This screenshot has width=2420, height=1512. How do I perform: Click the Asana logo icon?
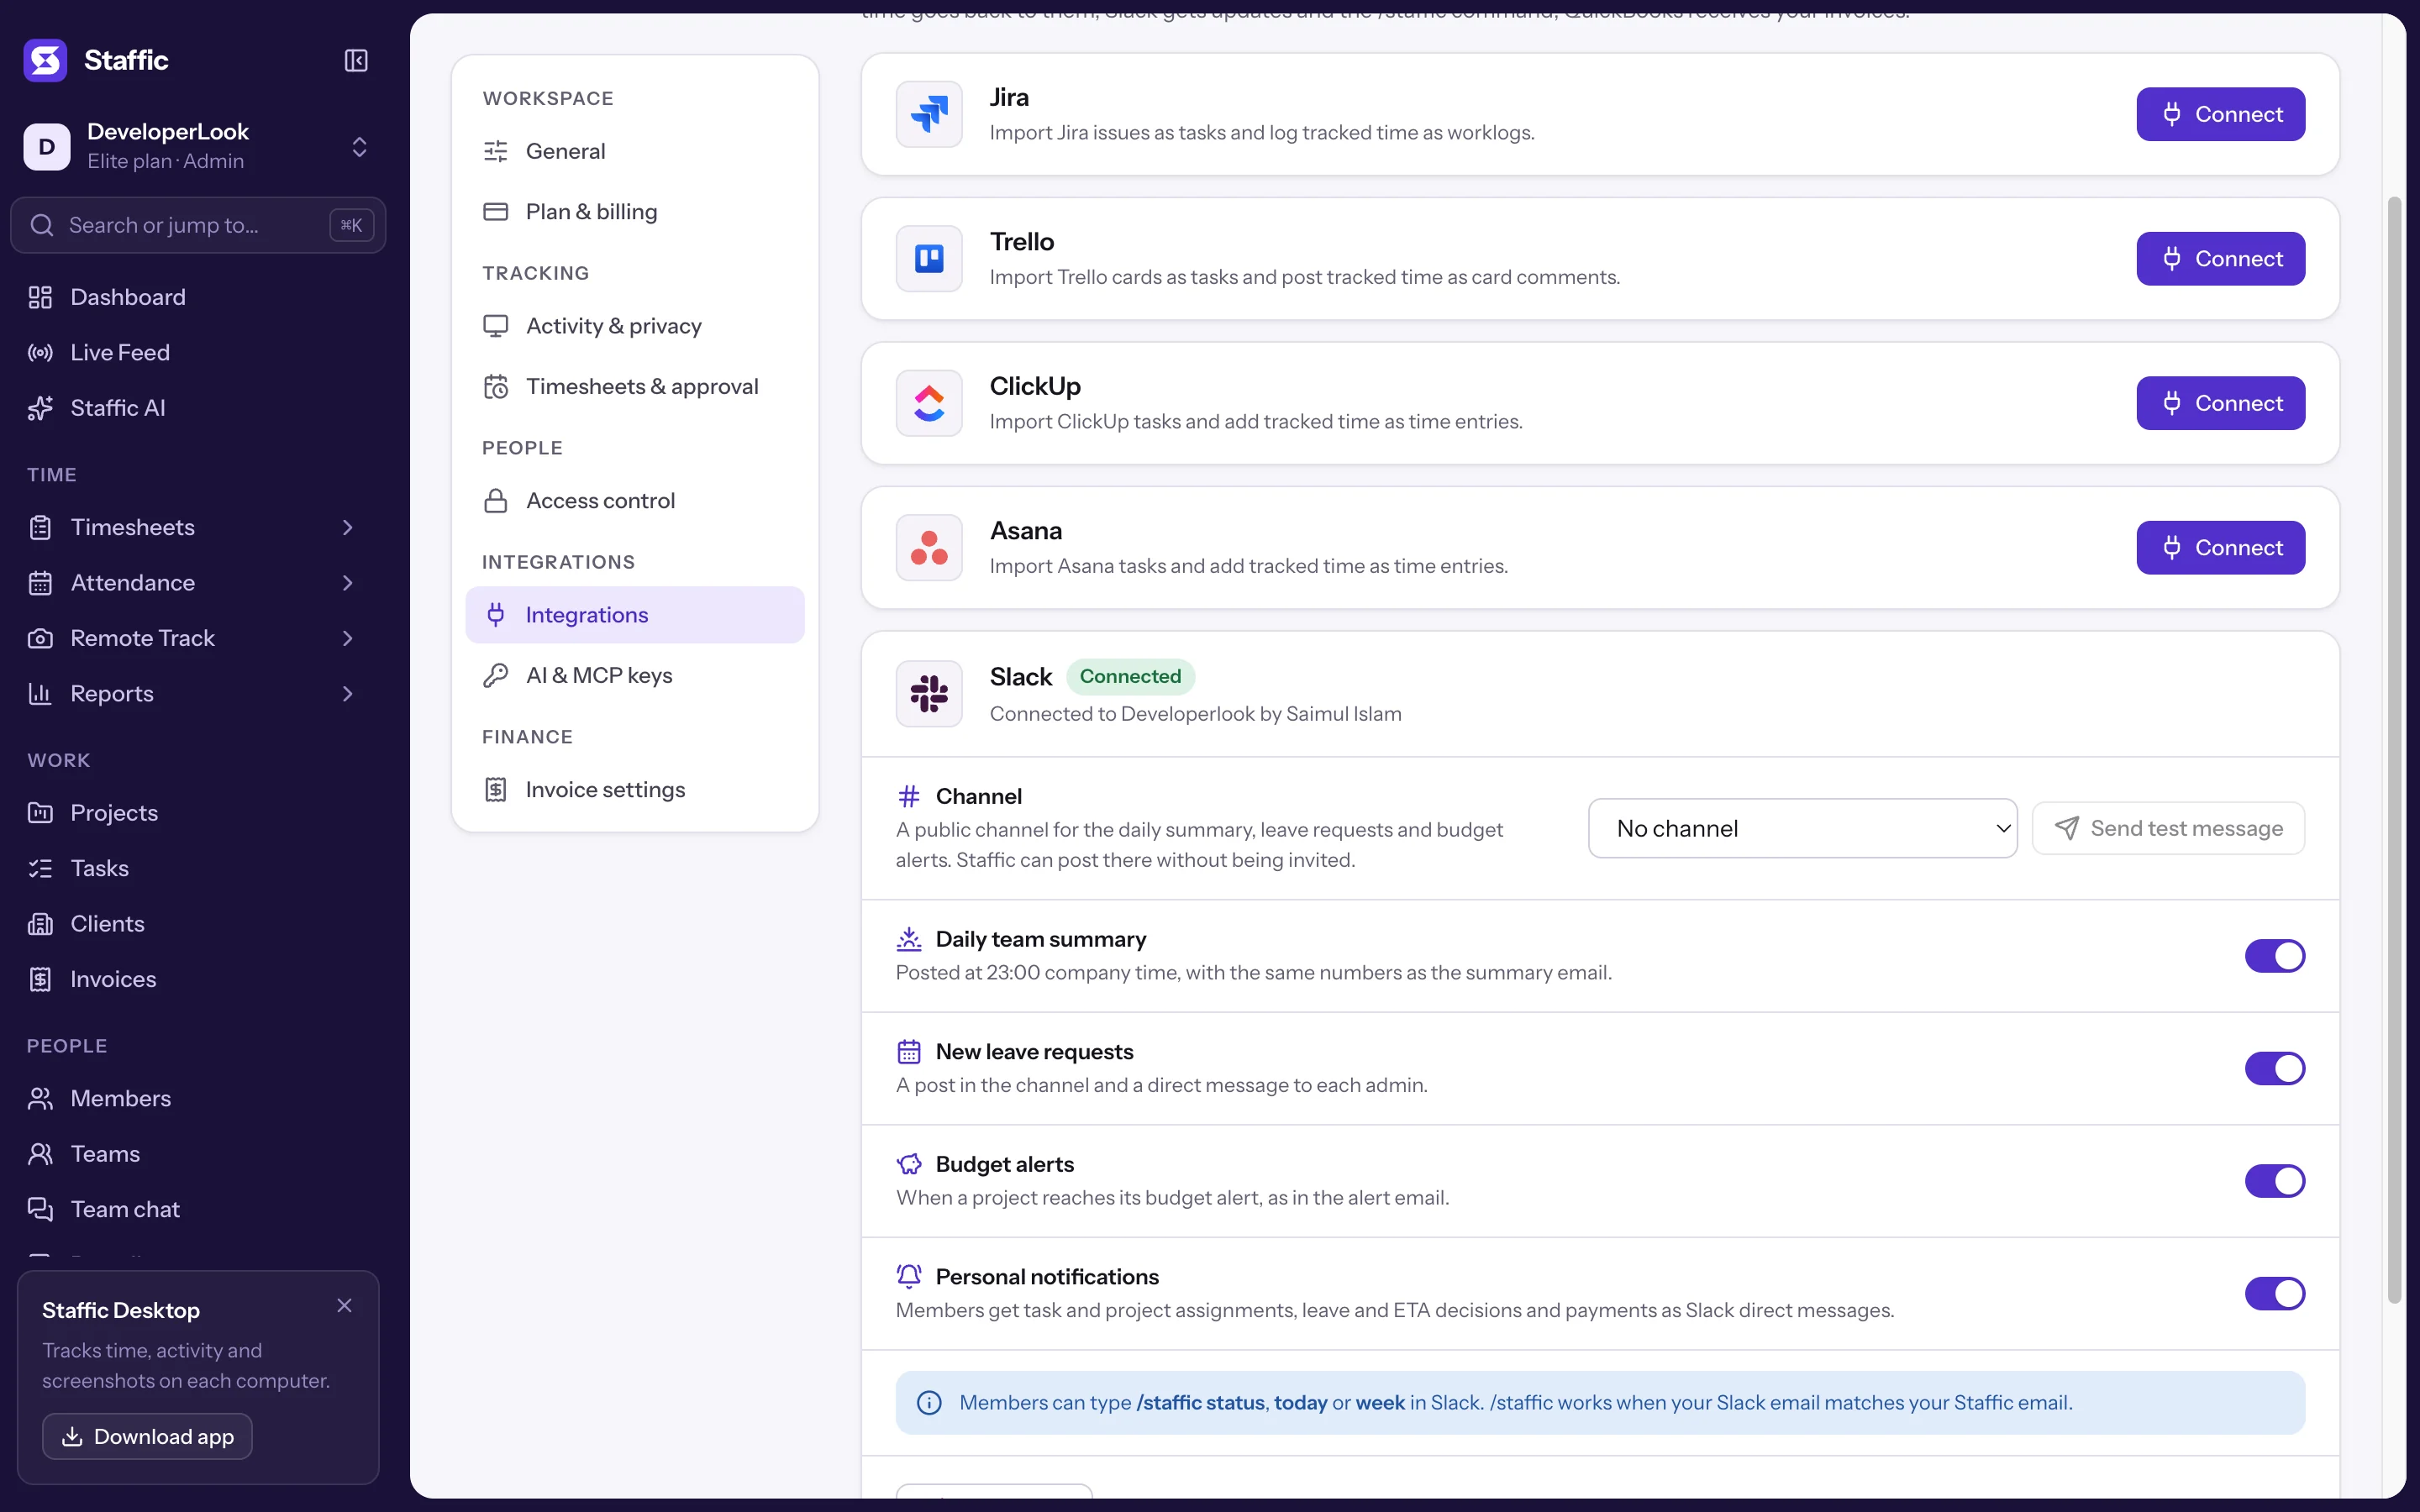click(x=929, y=548)
